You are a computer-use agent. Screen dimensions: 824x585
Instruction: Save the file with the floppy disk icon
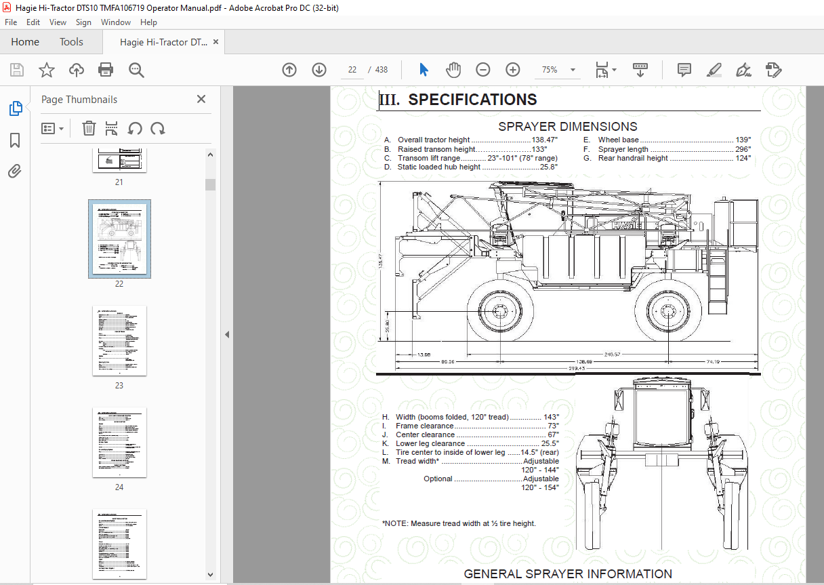(x=17, y=70)
